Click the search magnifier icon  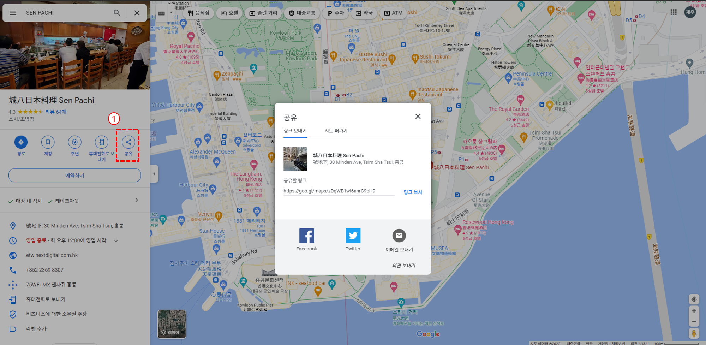[x=117, y=13]
